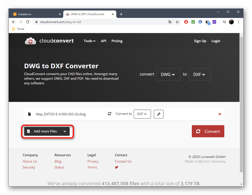Open the Twitter bird icon link

(x=116, y=167)
